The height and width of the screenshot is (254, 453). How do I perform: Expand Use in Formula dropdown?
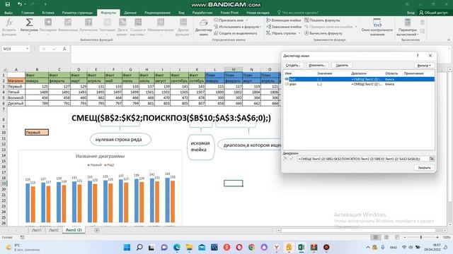click(260, 27)
